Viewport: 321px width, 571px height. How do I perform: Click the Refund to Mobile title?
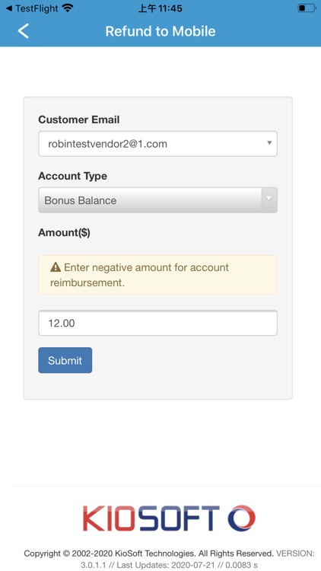[160, 31]
